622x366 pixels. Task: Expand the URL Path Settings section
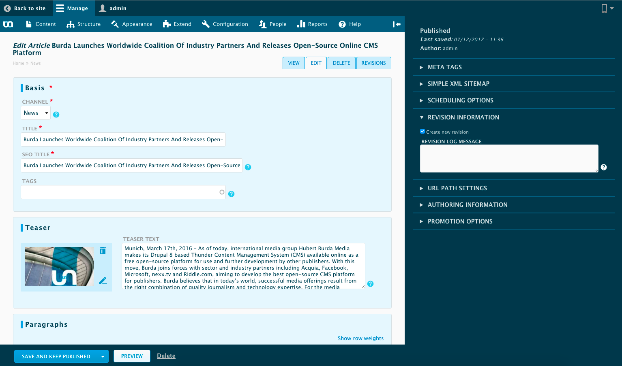pyautogui.click(x=514, y=188)
